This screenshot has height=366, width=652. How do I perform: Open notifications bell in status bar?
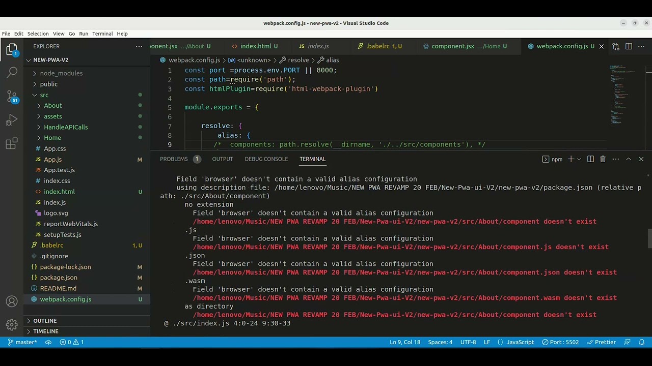click(642, 342)
